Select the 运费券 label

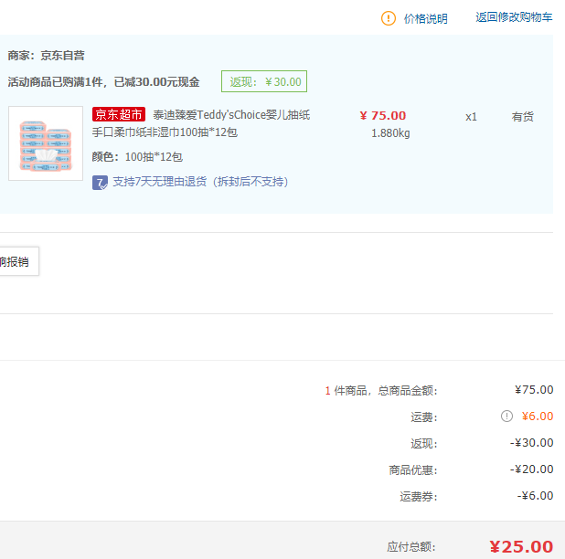[419, 497]
